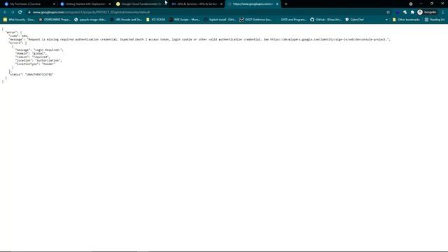Open URL Encode and Decode bookmark
The image size is (448, 252).
tap(126, 20)
